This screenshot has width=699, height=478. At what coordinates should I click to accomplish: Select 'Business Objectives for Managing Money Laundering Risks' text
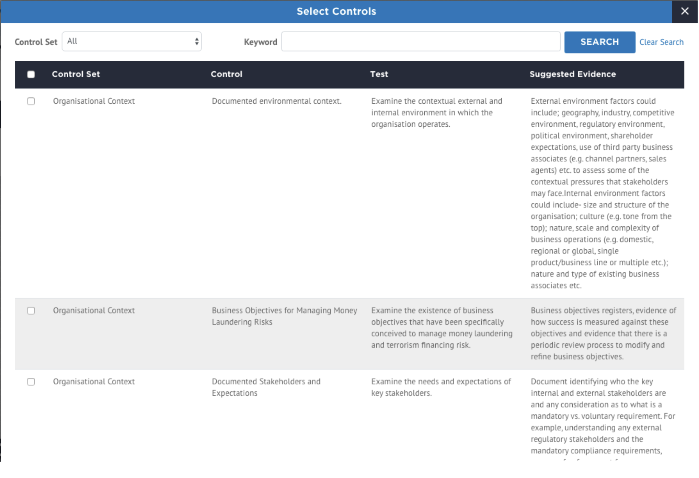click(x=284, y=316)
